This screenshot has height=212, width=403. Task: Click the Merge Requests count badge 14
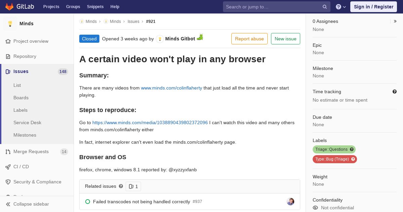tap(64, 152)
